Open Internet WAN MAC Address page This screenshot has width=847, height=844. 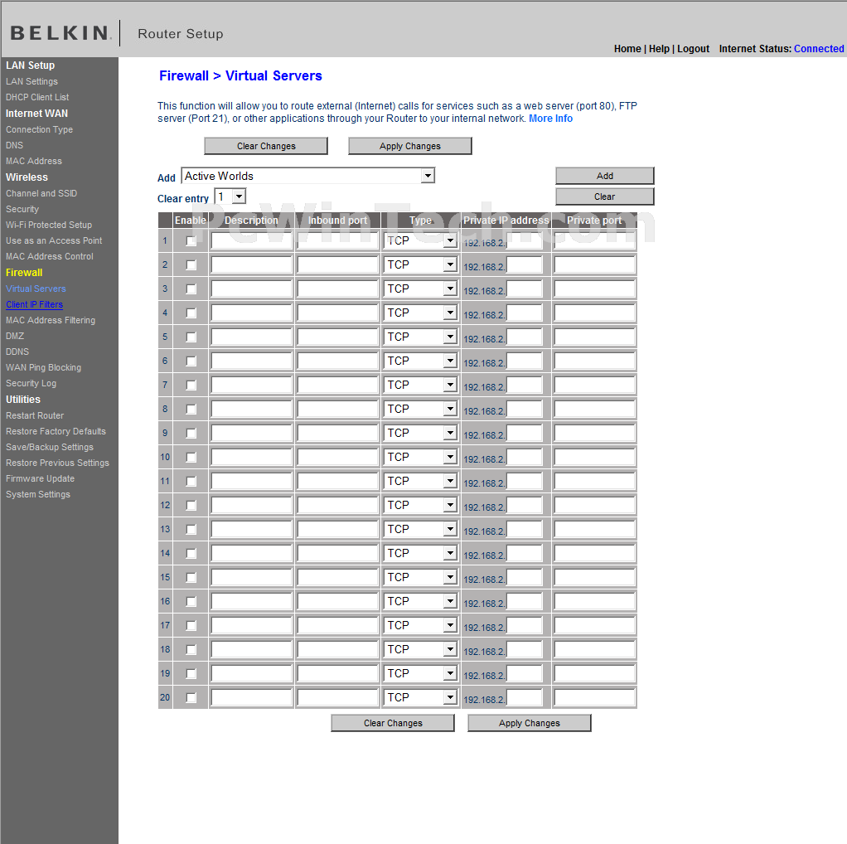[33, 161]
